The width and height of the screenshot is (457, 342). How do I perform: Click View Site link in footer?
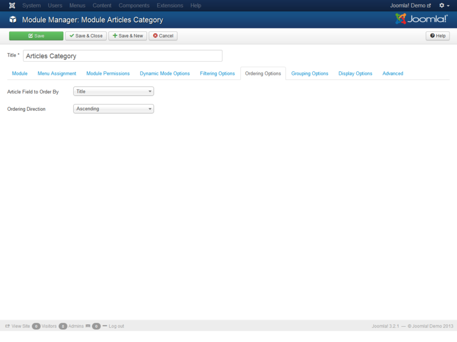[x=21, y=326]
